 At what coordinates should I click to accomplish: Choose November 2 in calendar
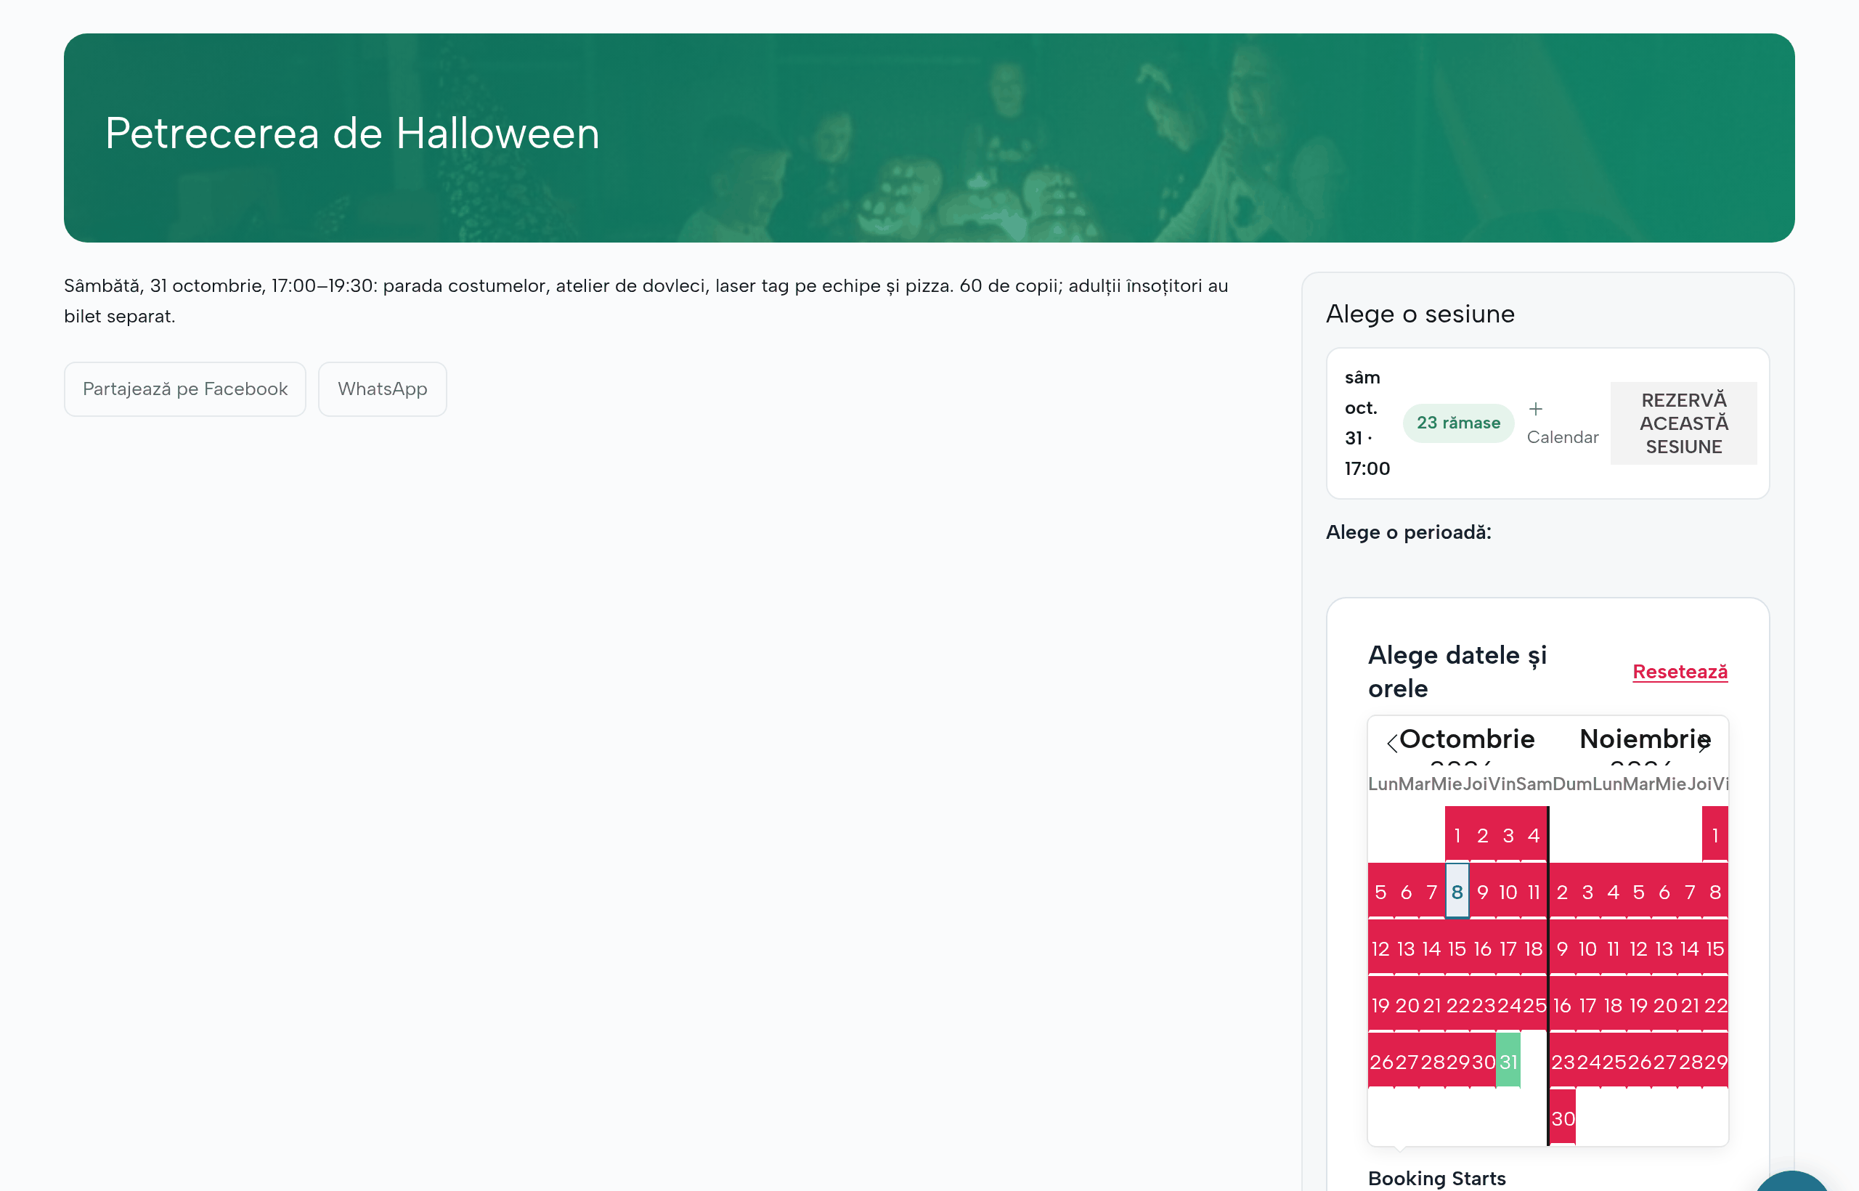click(x=1562, y=892)
